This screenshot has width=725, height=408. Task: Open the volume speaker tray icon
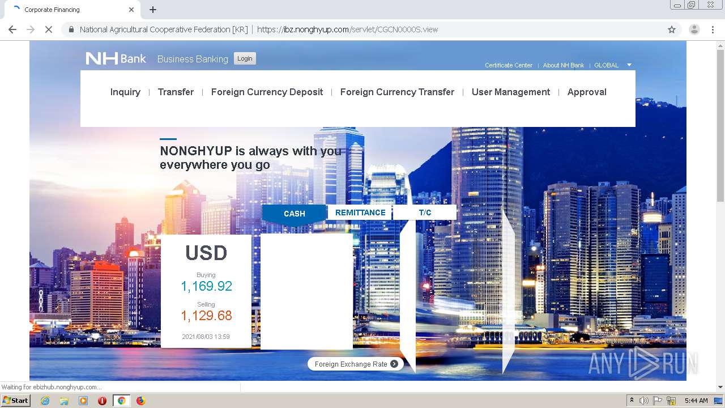[644, 401]
